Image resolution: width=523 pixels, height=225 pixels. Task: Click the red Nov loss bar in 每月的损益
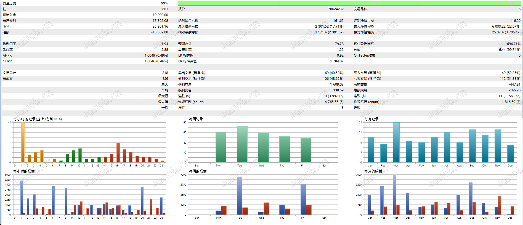tap(500, 205)
